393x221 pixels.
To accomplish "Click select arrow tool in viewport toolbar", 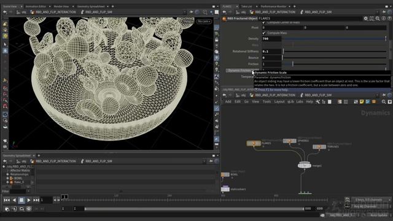I will (5, 44).
